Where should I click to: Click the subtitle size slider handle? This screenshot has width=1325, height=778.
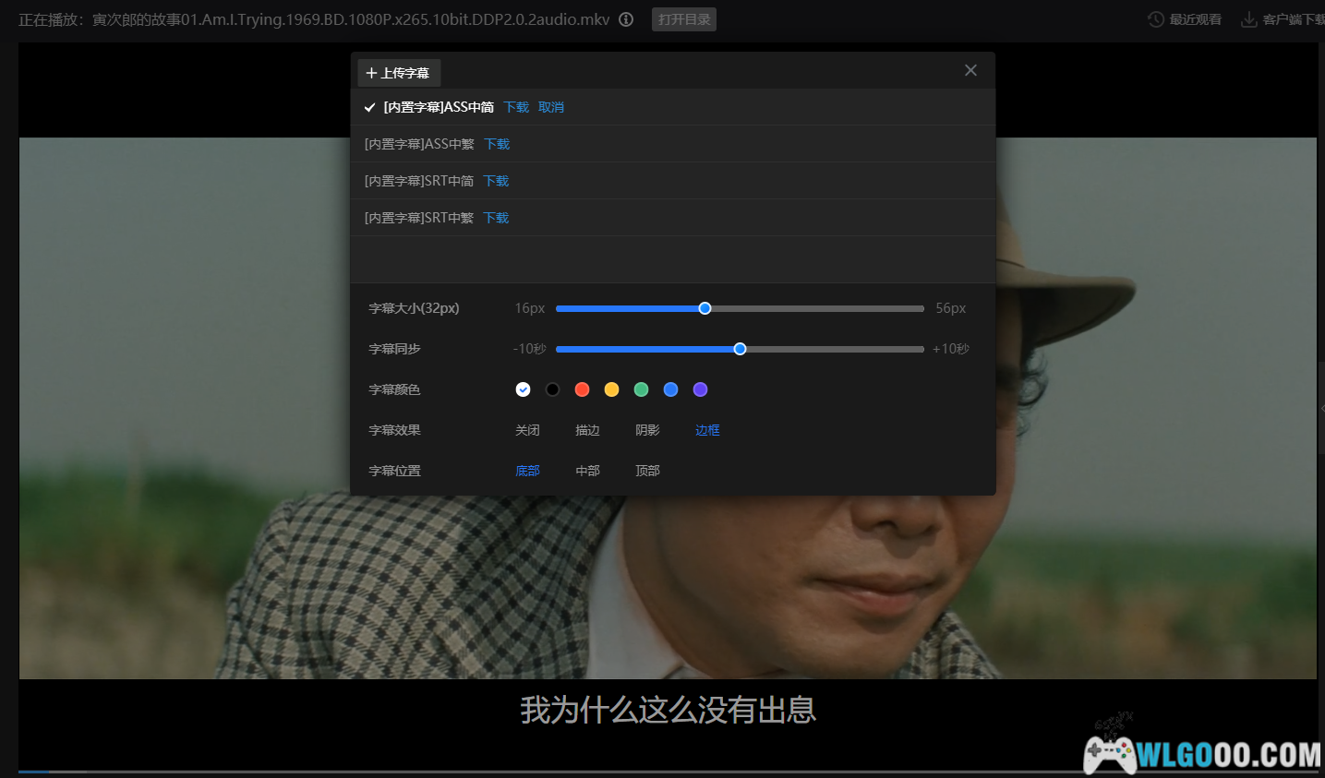pos(705,308)
